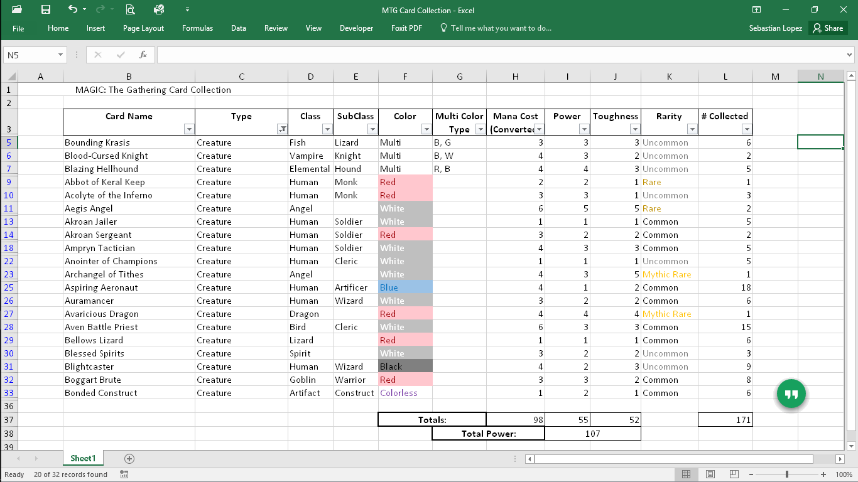This screenshot has height=482, width=858.
Task: Open the Power filter dropdown
Action: tap(584, 129)
